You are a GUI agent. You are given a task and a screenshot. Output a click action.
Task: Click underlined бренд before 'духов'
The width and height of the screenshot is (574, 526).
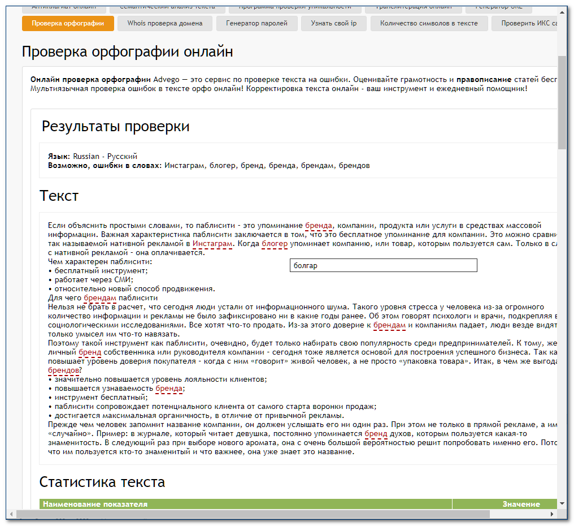tap(376, 434)
